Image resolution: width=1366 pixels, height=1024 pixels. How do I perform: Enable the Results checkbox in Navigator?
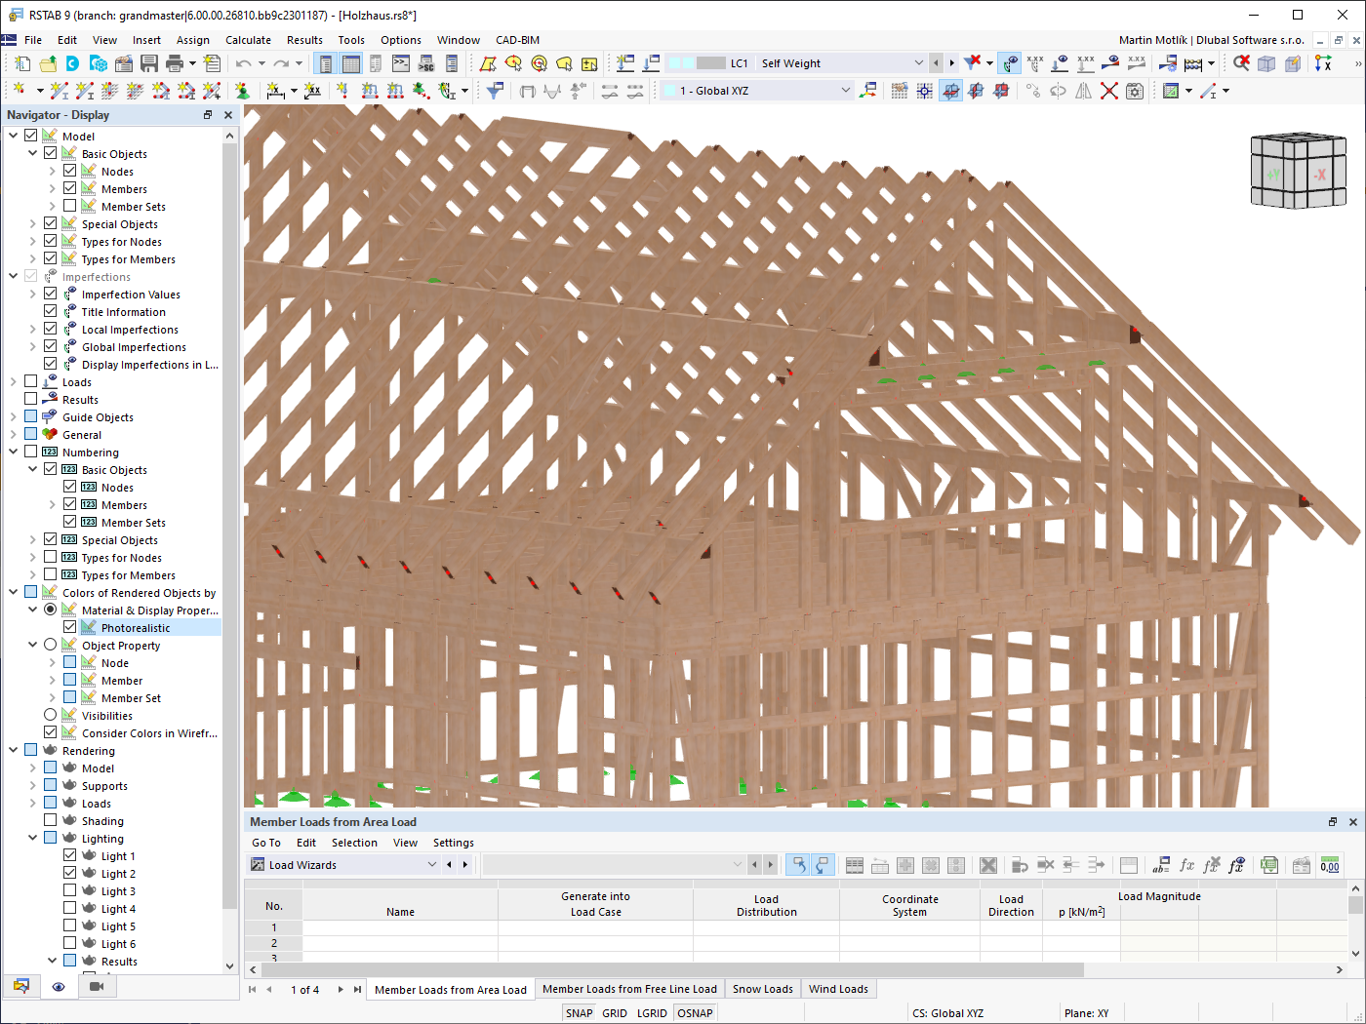(30, 399)
